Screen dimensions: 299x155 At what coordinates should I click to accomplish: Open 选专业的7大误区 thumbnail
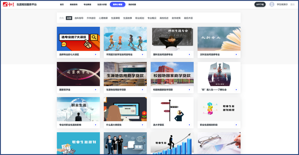(x=79, y=39)
